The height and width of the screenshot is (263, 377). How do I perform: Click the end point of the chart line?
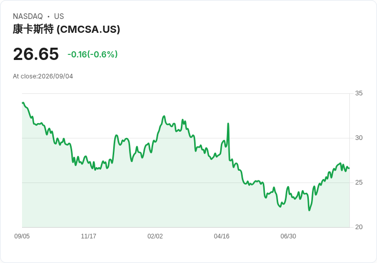pos(349,168)
